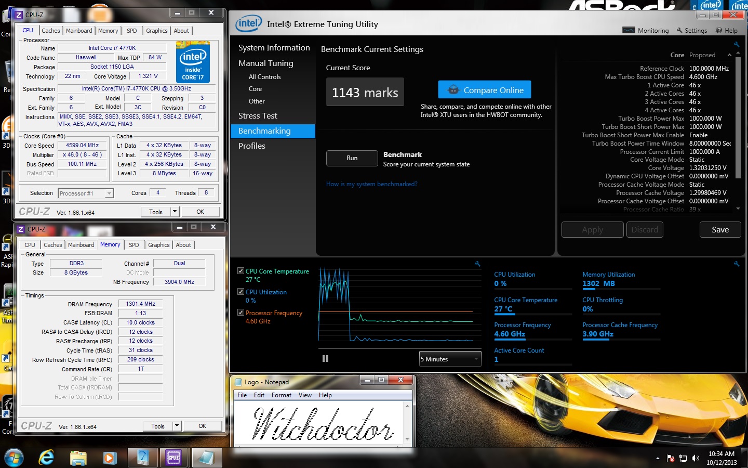Click the CPU-Z icon in the taskbar
The image size is (748, 468).
[173, 458]
